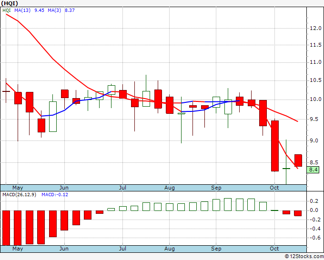Image resolution: width=324 pixels, height=260 pixels.
Task: Click Oct on the price chart axis
Action: click(274, 188)
